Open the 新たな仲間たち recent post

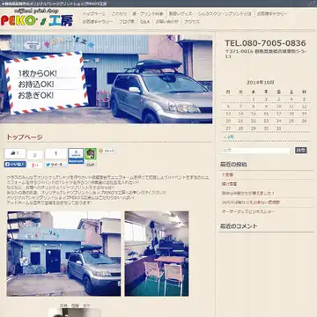(248, 193)
